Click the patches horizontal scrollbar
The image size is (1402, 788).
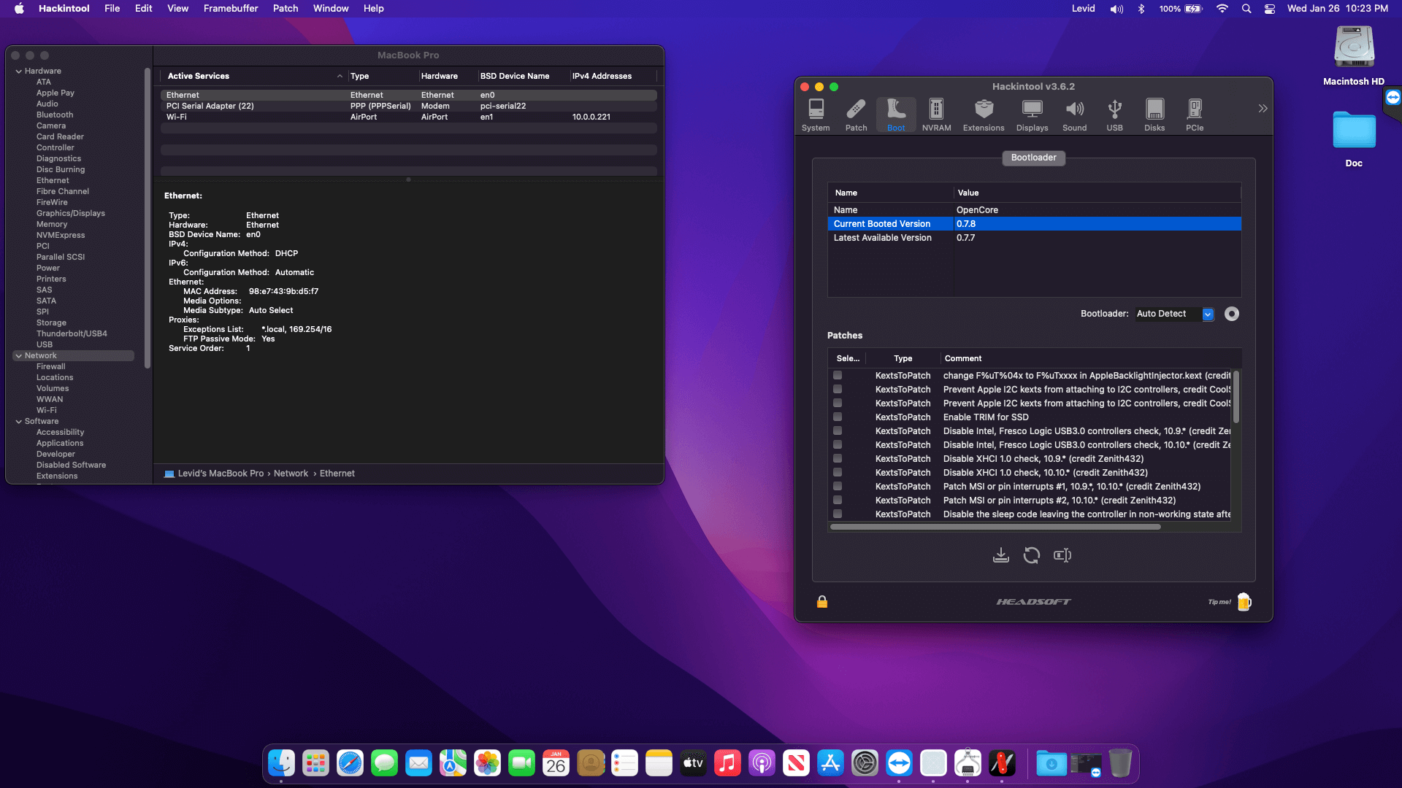click(x=995, y=527)
